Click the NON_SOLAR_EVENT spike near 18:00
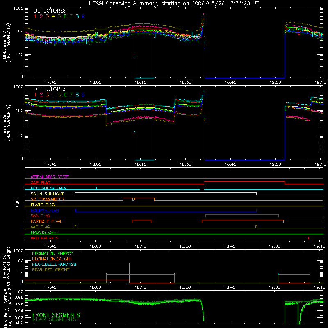The image size is (328, 328). [96, 188]
